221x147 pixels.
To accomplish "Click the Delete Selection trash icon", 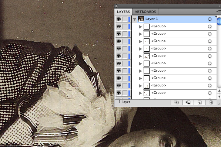I will click(211, 102).
